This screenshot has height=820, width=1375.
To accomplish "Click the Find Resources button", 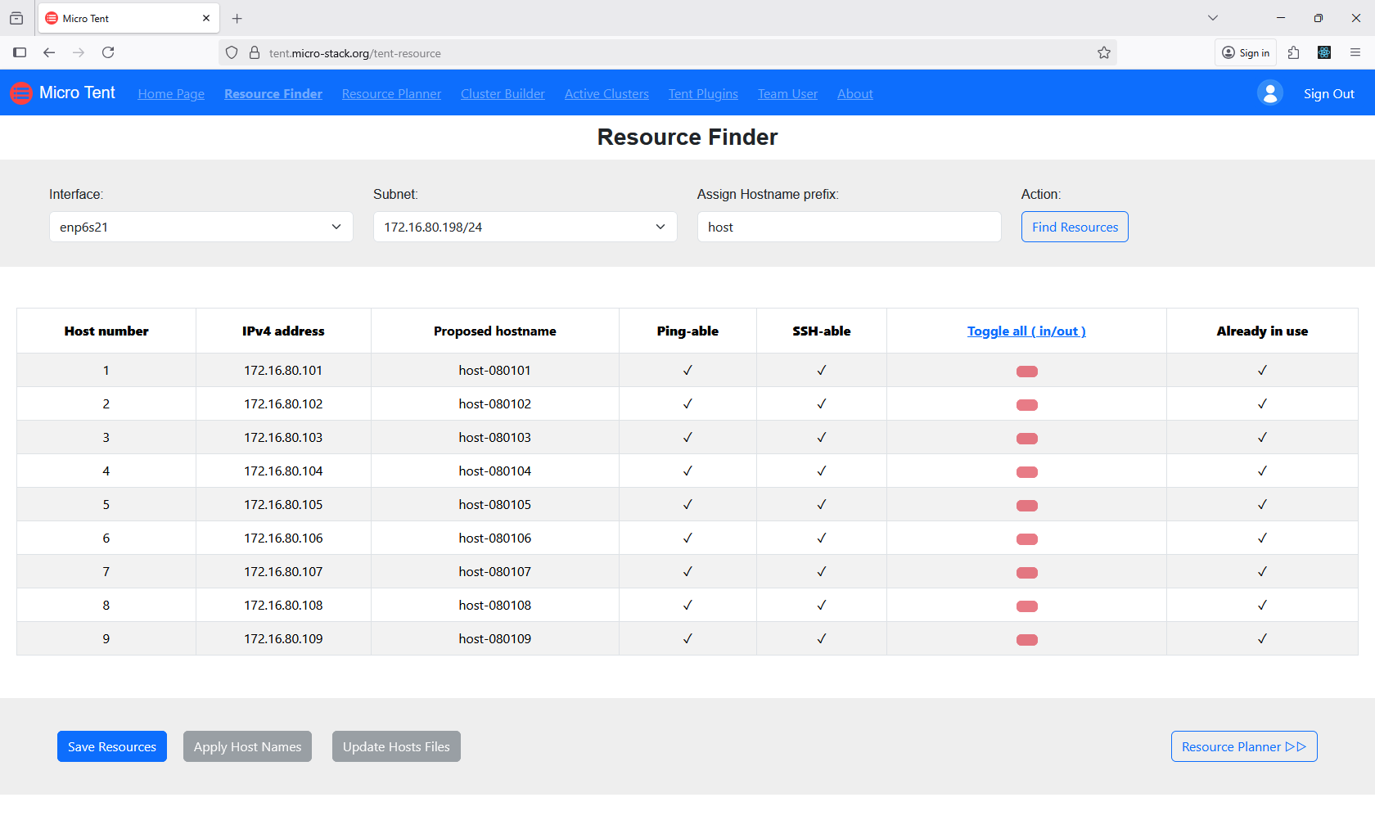I will 1074,227.
